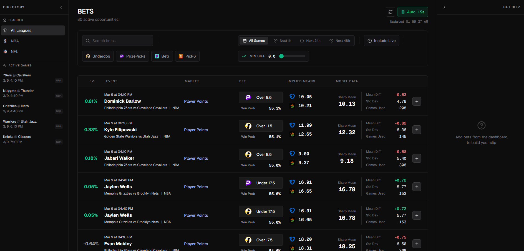
Task: Toggle the PrizePicks sportsbook filter
Action: click(132, 56)
